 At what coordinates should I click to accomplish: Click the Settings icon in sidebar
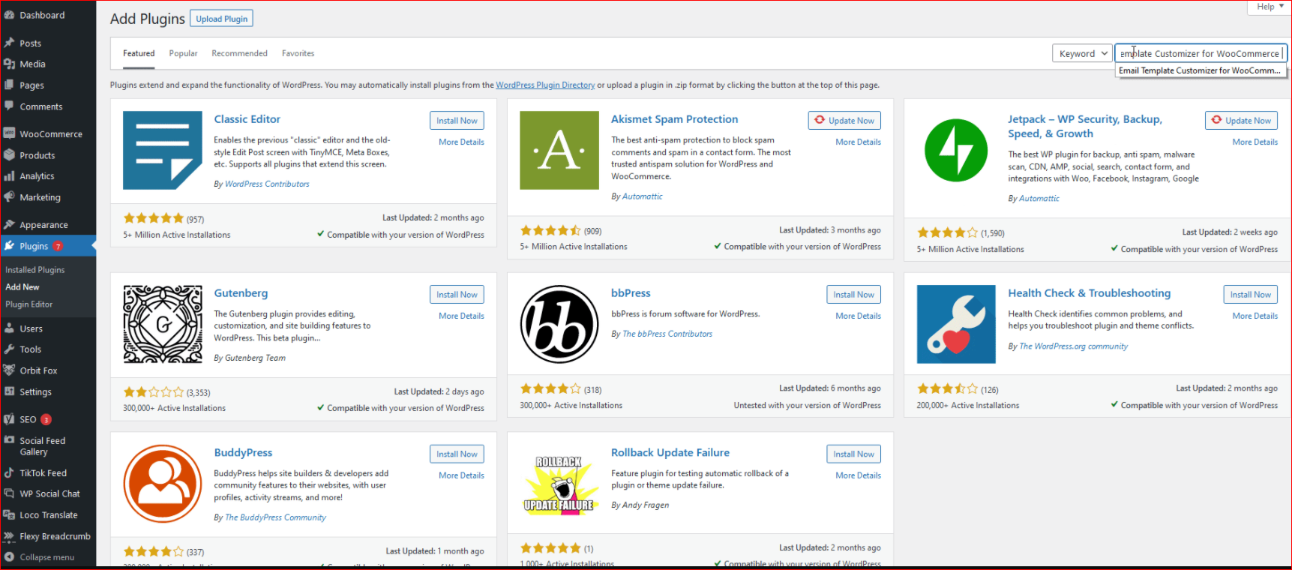(9, 391)
